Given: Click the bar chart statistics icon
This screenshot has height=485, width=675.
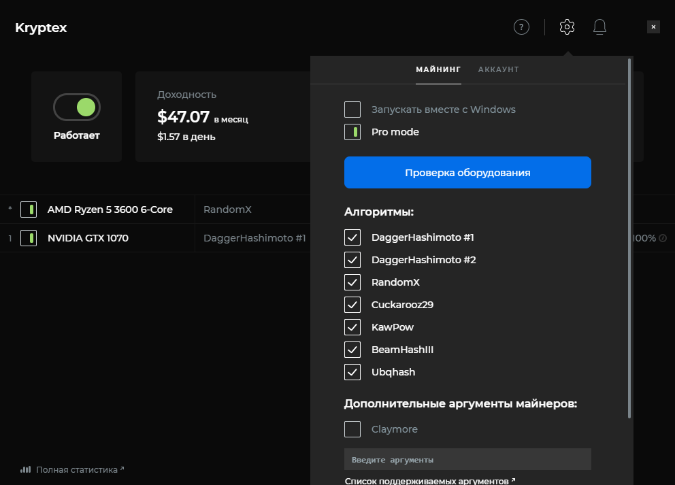Looking at the screenshot, I should (x=26, y=469).
